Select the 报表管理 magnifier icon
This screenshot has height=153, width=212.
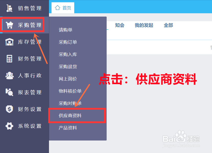[x=8, y=92]
